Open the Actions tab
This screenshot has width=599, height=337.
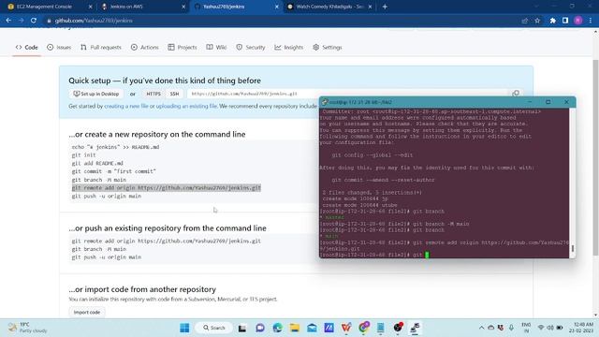145,48
